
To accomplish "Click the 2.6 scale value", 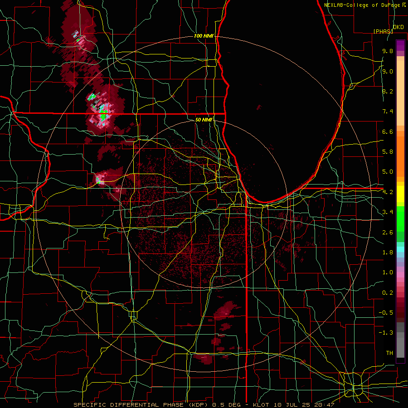I will (x=388, y=233).
